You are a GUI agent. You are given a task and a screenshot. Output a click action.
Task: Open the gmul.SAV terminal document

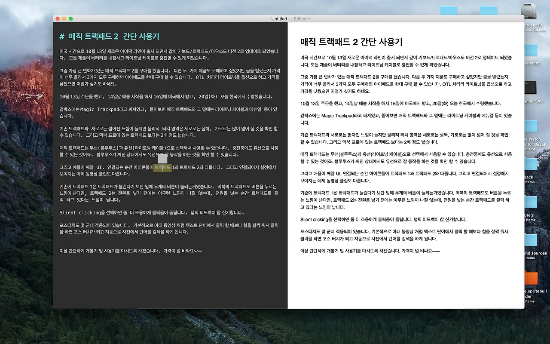coord(530,88)
